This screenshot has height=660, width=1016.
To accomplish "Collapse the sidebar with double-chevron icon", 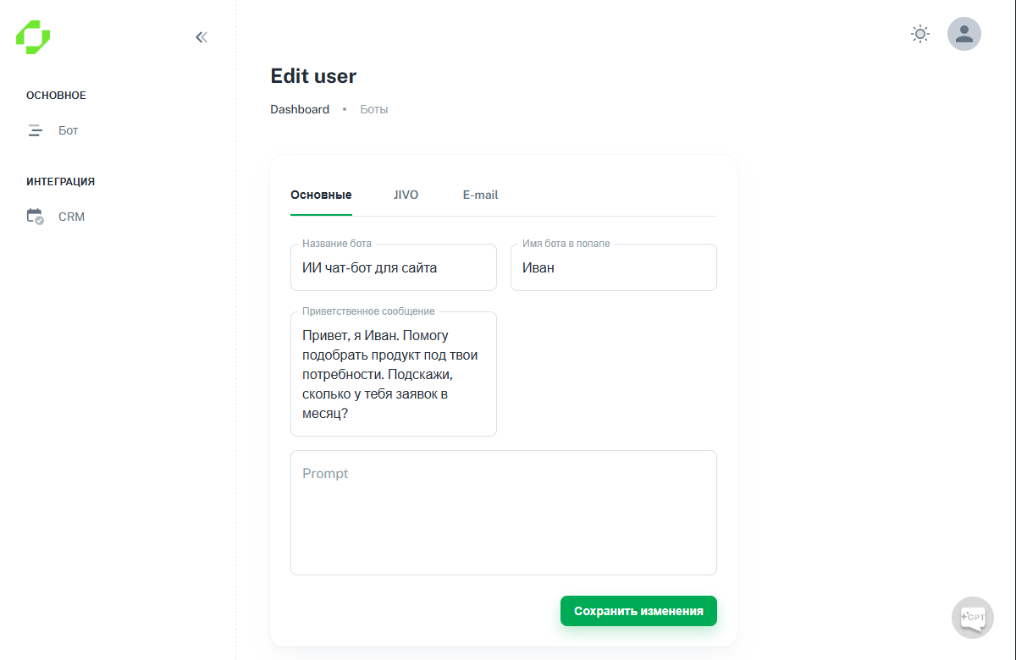I will tap(202, 37).
